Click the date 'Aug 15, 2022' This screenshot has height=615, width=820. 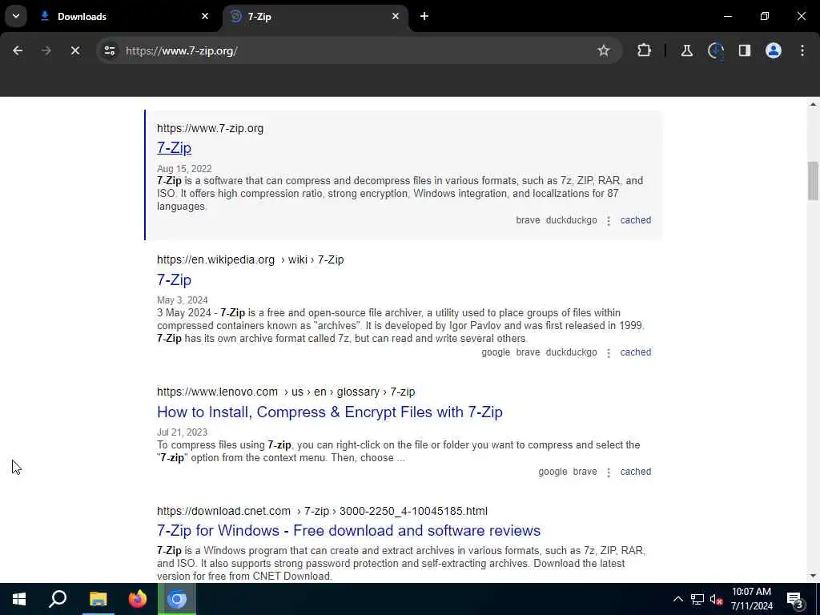pos(184,169)
